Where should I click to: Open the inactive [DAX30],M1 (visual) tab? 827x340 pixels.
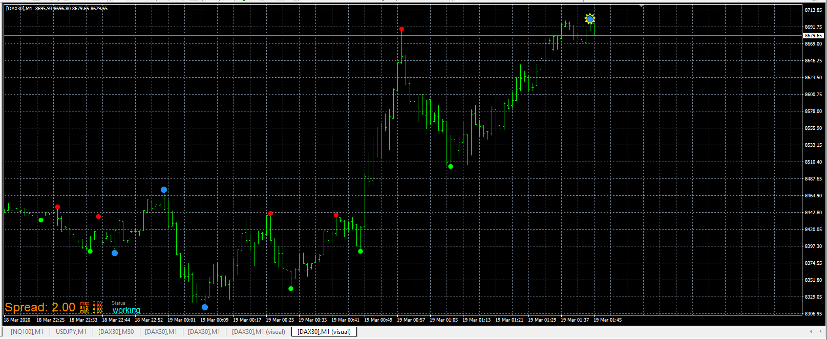tap(259, 332)
